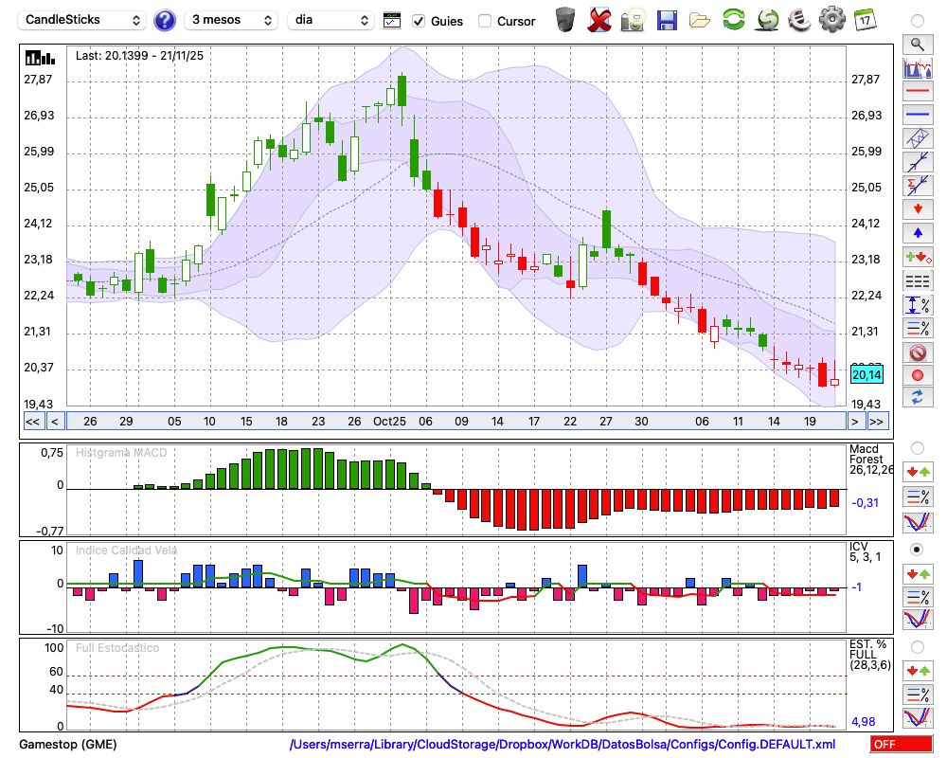
Task: Click the trash can icon in toolbar
Action: pyautogui.click(x=565, y=20)
